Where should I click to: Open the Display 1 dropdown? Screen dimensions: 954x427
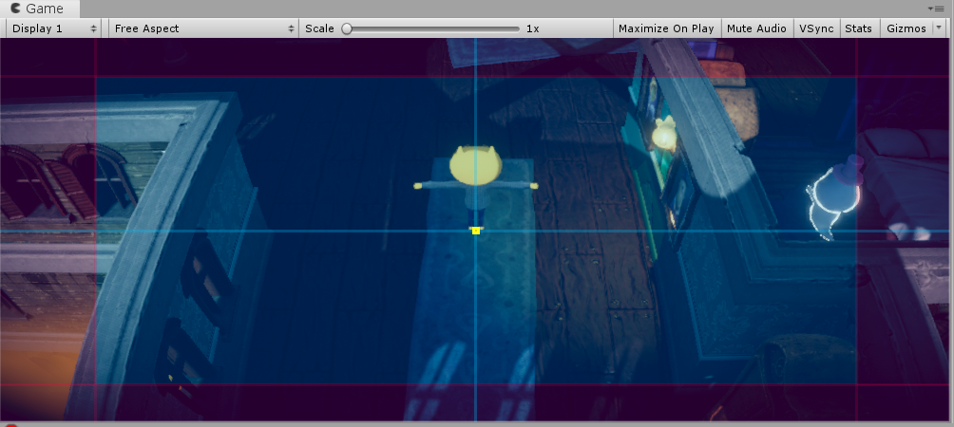pyautogui.click(x=53, y=28)
